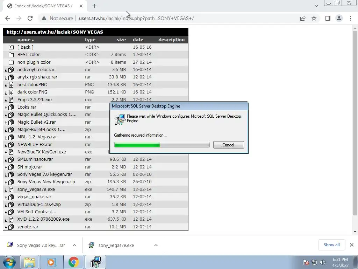The height and width of the screenshot is (269, 358).
Task: Open Windows Explorer from the taskbar
Action: tap(29, 262)
